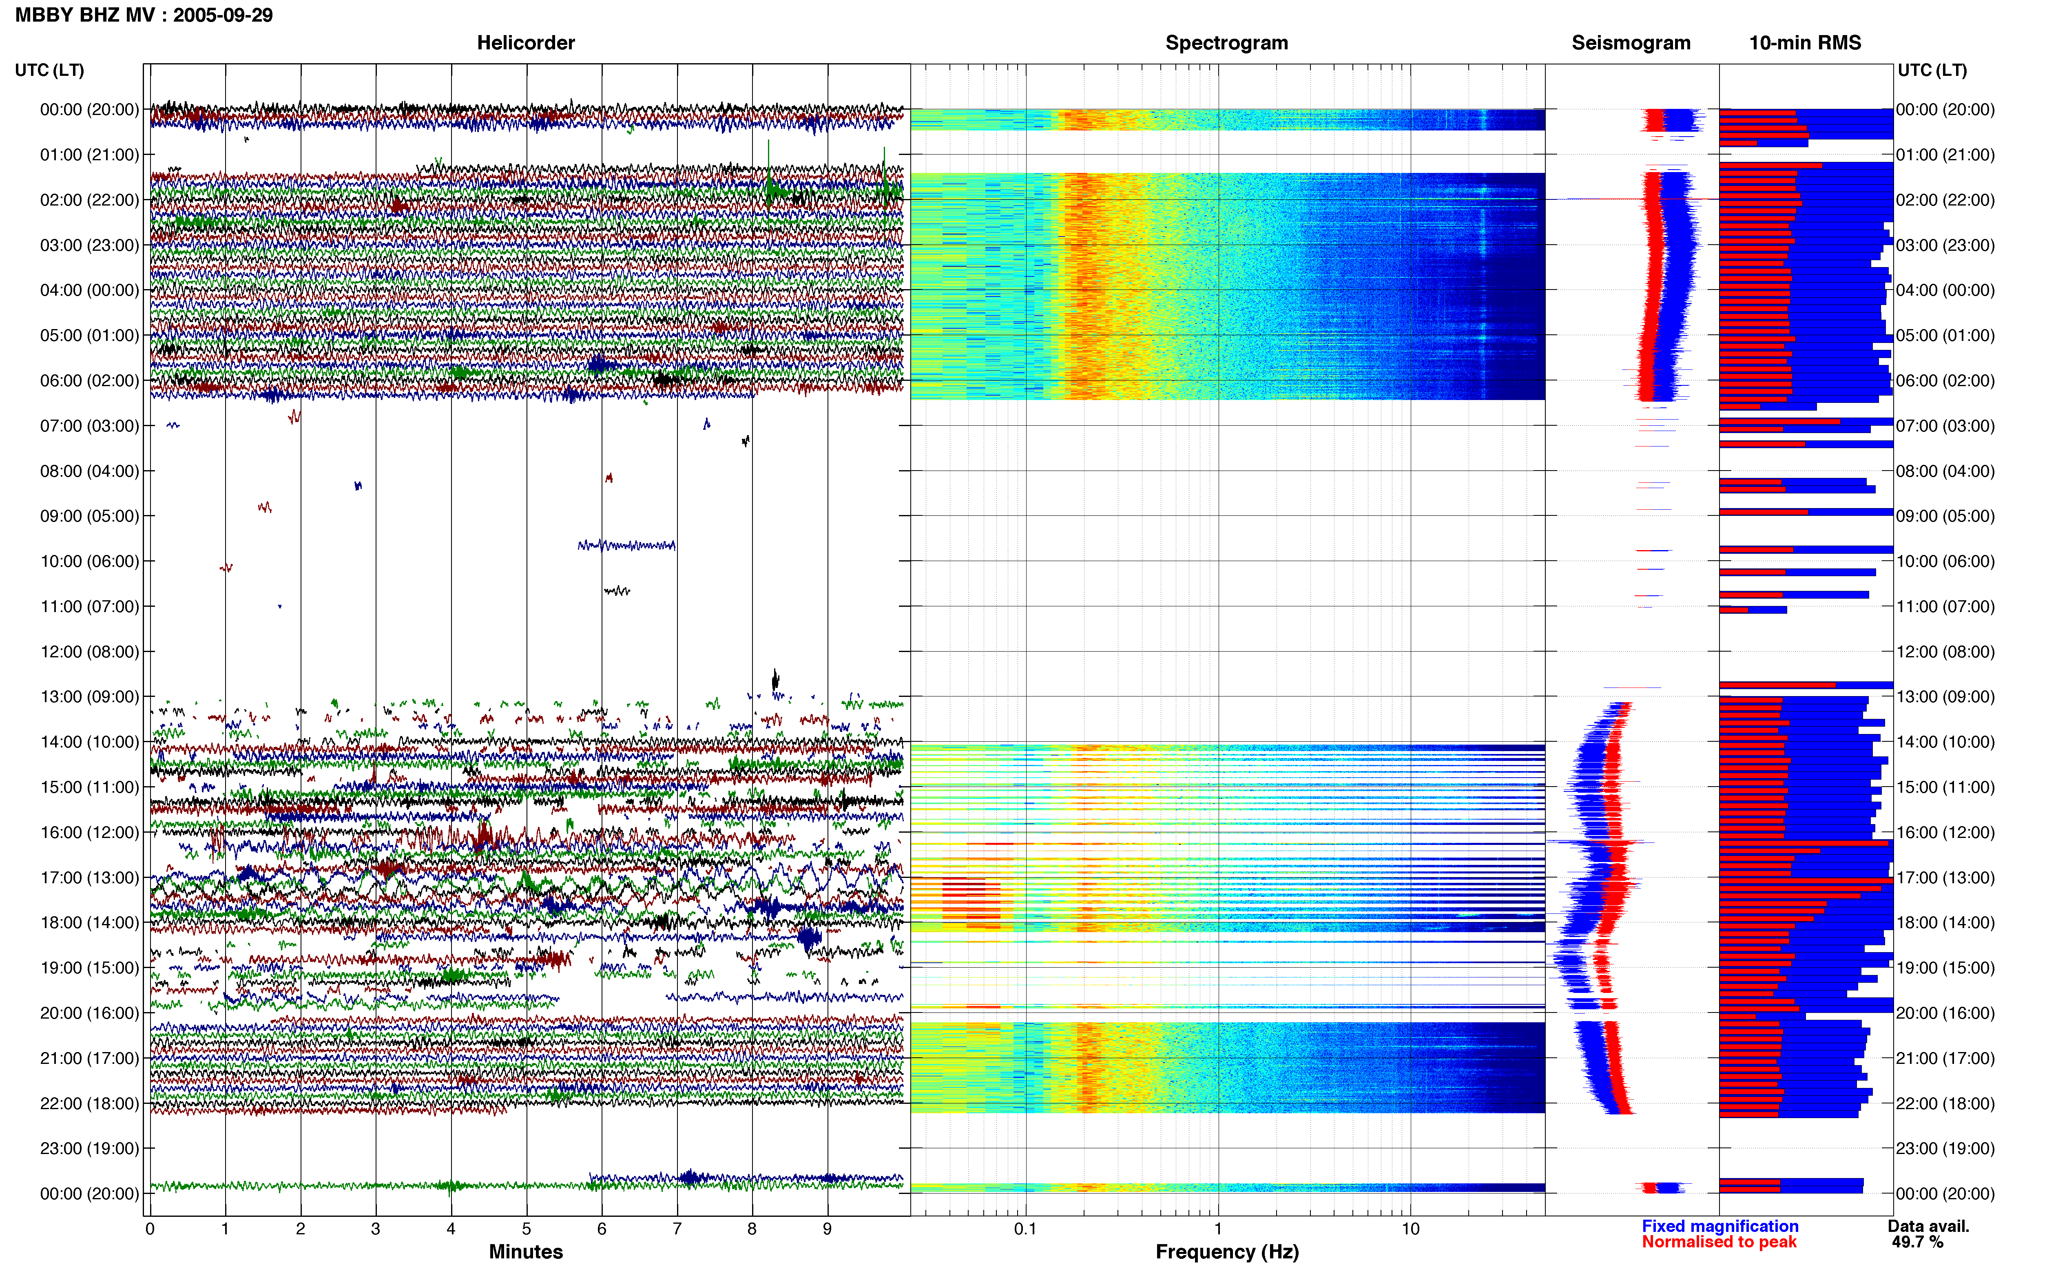Click the '10' frequency tick label
This screenshot has height=1280, width=2047.
[1410, 1228]
